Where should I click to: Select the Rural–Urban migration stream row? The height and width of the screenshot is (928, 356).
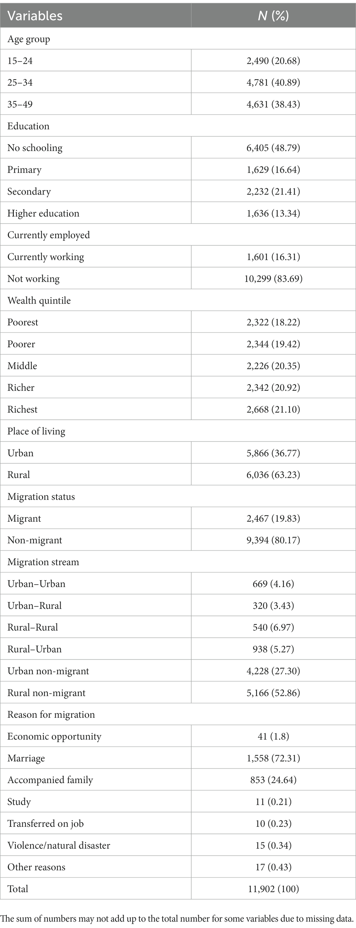(x=178, y=649)
